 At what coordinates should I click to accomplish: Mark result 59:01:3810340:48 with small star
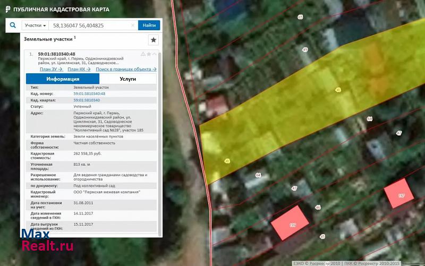pyautogui.click(x=149, y=54)
